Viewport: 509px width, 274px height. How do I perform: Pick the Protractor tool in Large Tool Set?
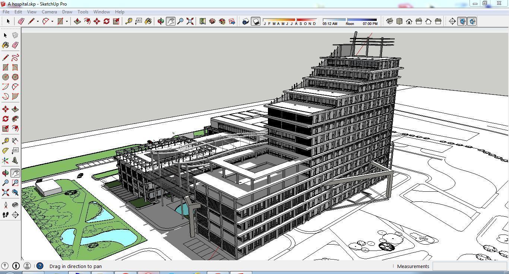coord(6,151)
